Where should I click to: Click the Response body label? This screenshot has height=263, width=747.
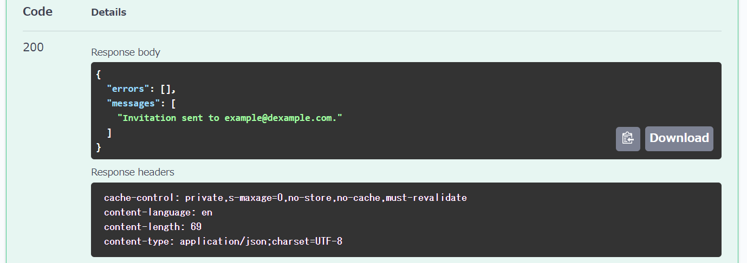pyautogui.click(x=126, y=52)
